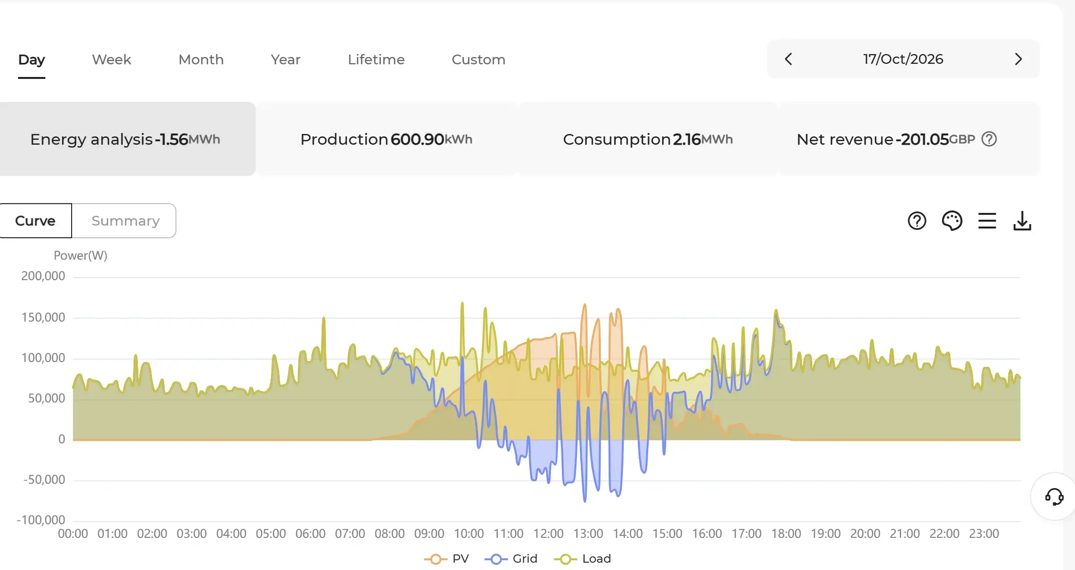
Task: Switch to the Lifetime tab
Action: [x=376, y=60]
